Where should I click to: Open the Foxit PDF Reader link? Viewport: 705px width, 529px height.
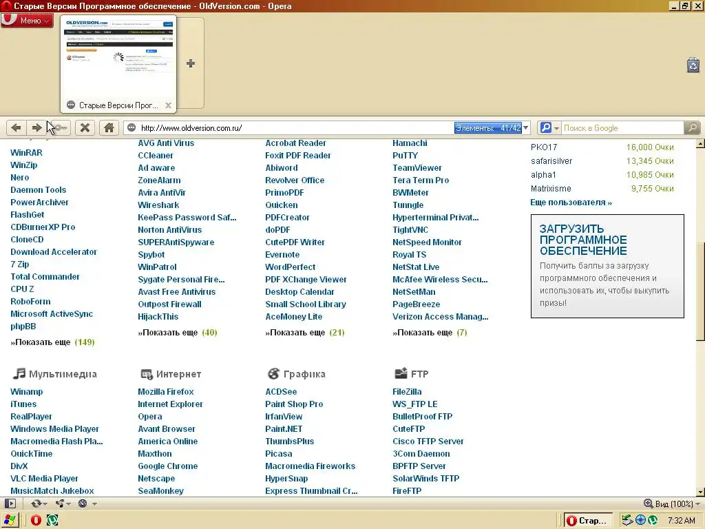[298, 155]
